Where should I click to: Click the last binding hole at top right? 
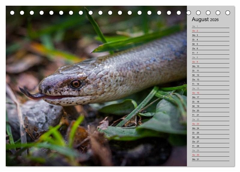tap(228, 13)
